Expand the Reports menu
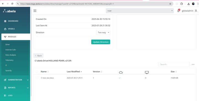This screenshot has height=101, width=199. pyautogui.click(x=16, y=88)
